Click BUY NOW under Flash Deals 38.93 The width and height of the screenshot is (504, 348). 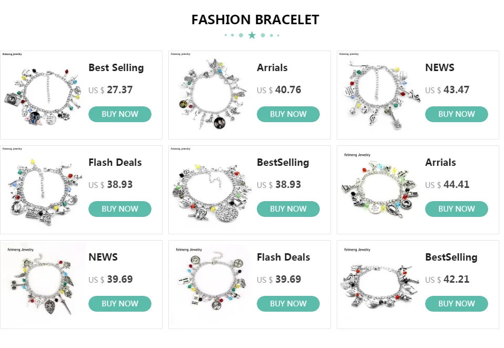pos(120,209)
